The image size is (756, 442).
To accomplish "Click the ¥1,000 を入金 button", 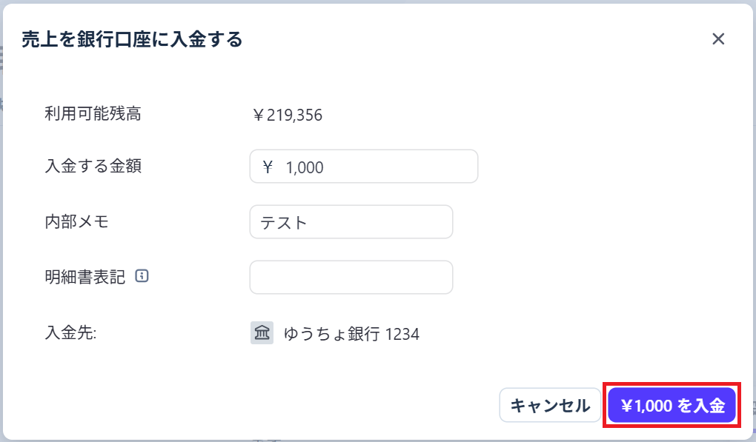I will 672,406.
